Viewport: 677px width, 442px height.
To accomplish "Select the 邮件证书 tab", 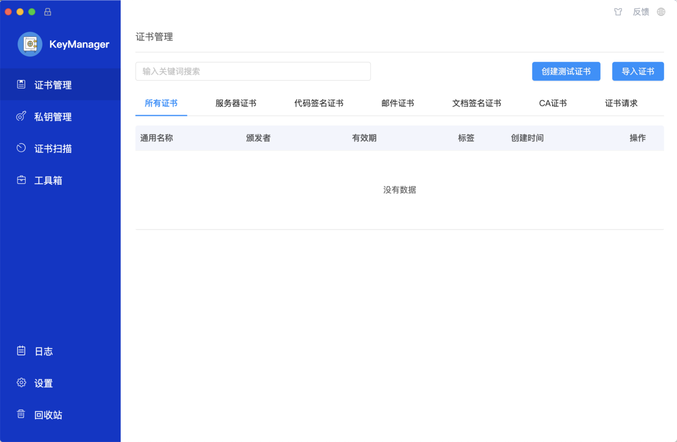I will pyautogui.click(x=398, y=103).
